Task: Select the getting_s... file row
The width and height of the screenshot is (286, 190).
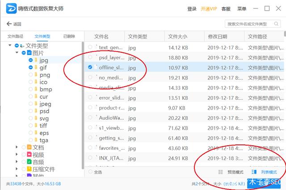Action: (x=185, y=138)
